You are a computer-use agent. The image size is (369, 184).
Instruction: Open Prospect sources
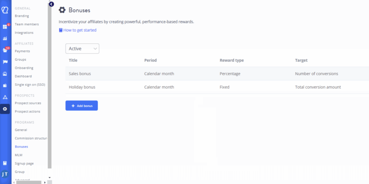(x=28, y=103)
